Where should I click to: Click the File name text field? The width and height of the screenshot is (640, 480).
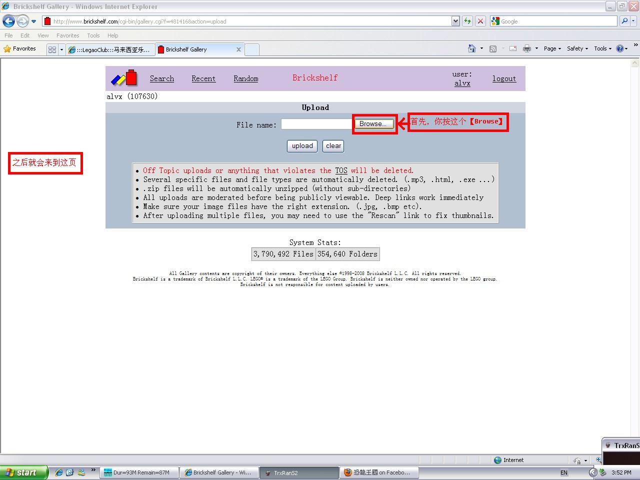coord(317,124)
